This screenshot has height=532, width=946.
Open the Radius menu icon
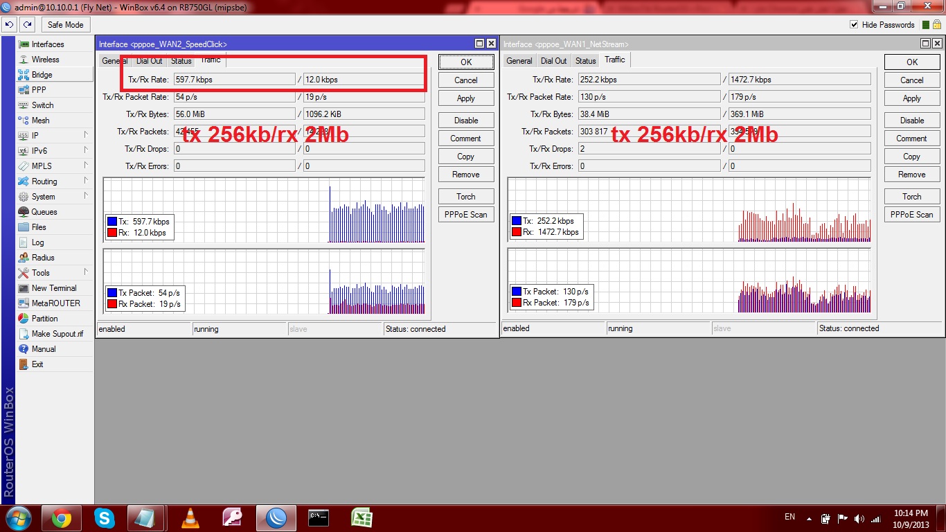coord(24,258)
